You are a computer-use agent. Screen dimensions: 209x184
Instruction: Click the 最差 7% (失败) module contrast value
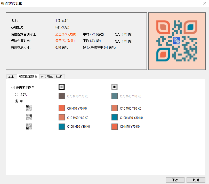pyautogui.click(x=65, y=41)
